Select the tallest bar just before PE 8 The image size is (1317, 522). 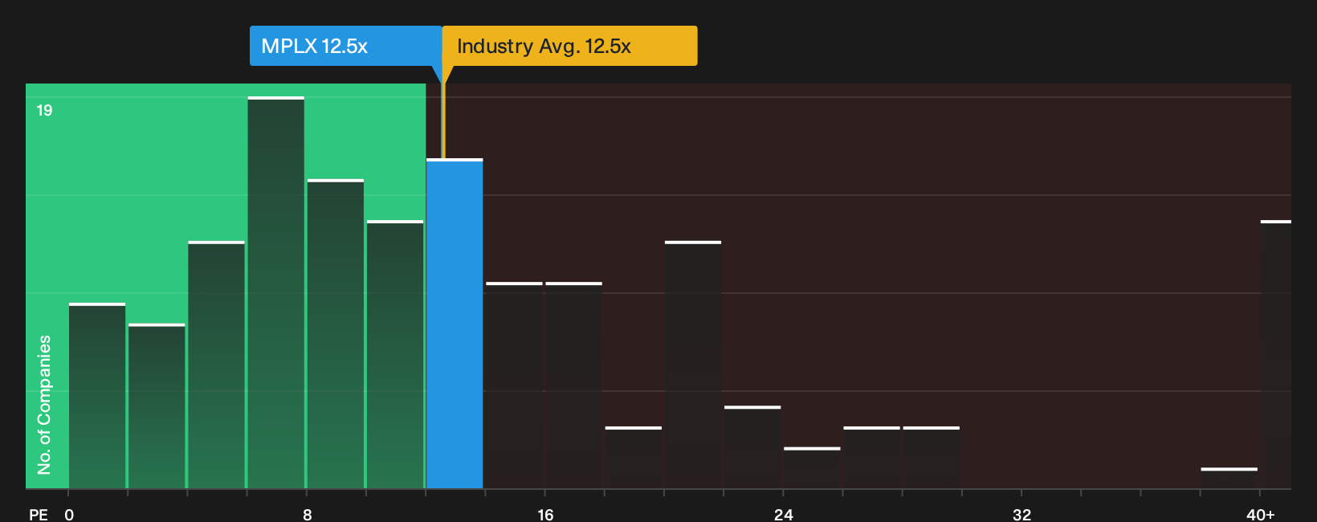[x=276, y=292]
